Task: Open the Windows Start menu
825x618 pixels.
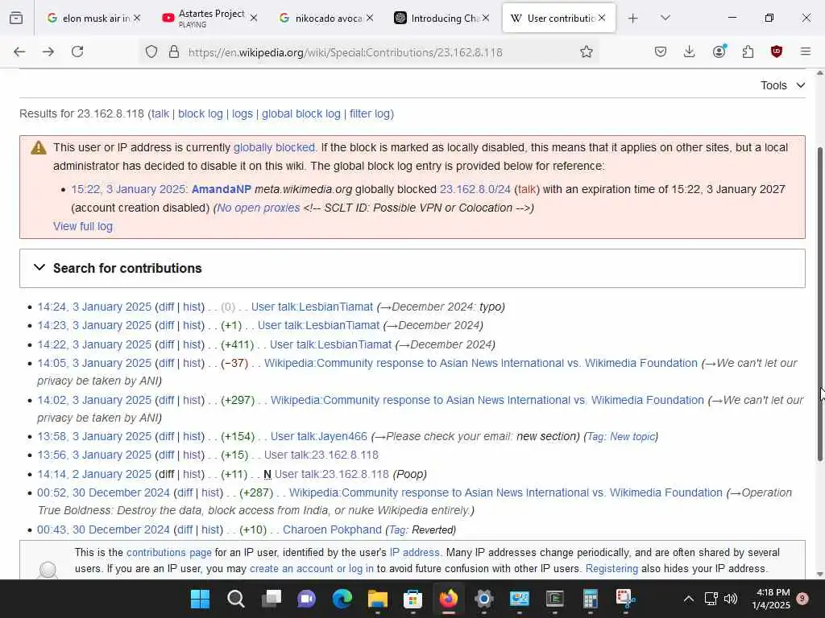Action: [200, 599]
